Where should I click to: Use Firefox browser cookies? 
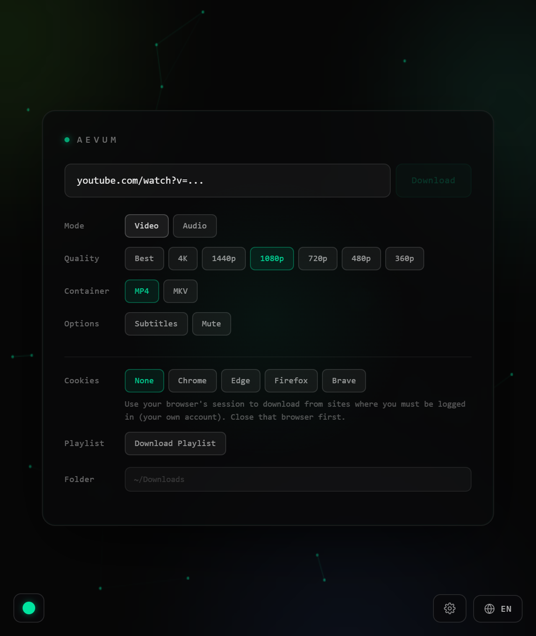[x=291, y=381]
